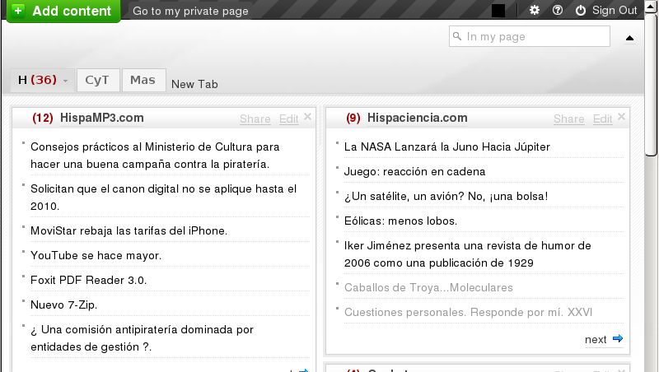This screenshot has height=372, width=659.
Task: Open the HispaMP3.com widget title
Action: 101,118
